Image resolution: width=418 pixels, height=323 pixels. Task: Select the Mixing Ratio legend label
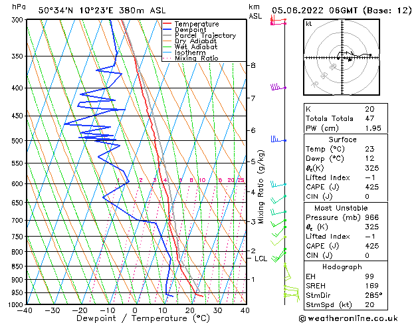tap(197, 58)
